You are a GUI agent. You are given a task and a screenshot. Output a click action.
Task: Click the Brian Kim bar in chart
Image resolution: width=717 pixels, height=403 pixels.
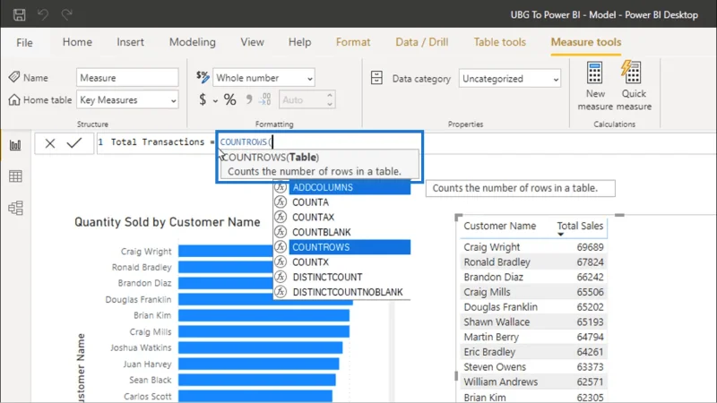(263, 315)
